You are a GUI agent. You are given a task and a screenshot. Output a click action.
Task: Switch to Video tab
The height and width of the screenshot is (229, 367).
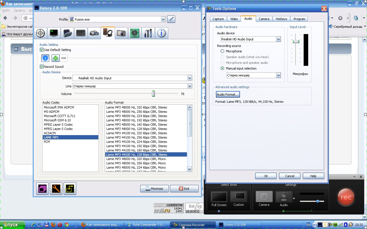(234, 19)
